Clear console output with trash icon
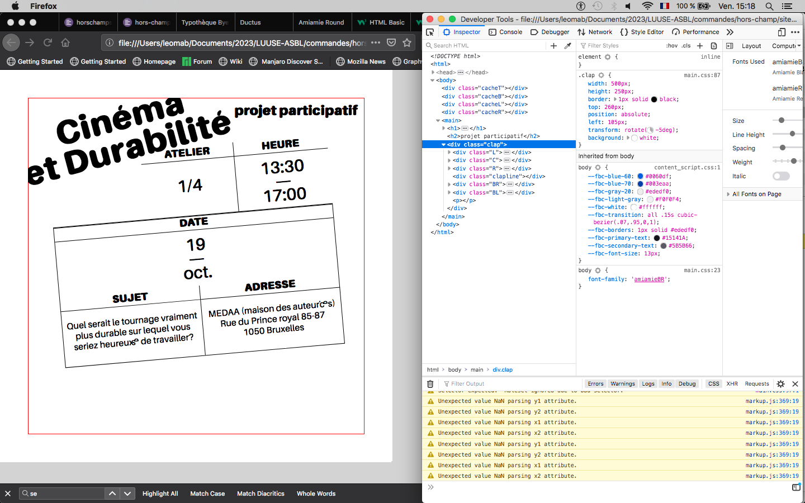This screenshot has width=805, height=503. pos(430,384)
